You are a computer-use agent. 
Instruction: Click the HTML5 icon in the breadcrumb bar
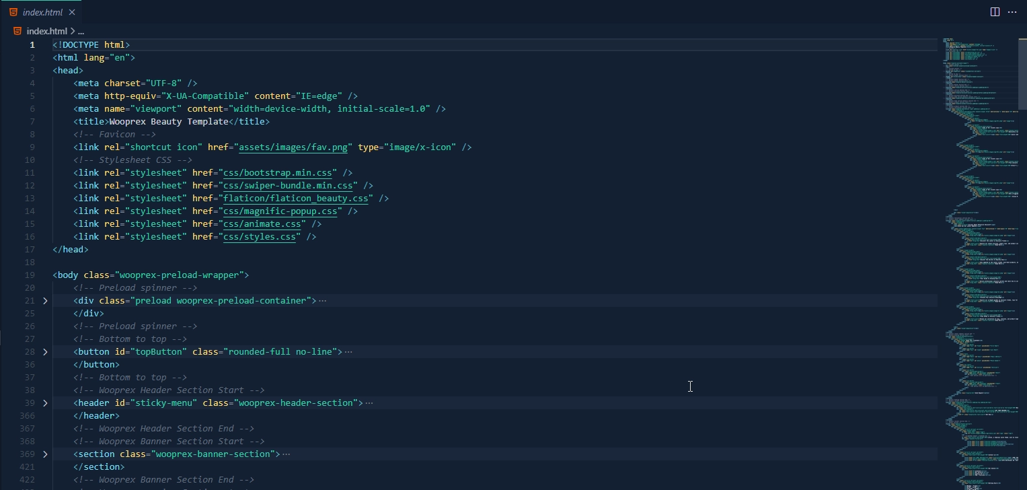[17, 30]
